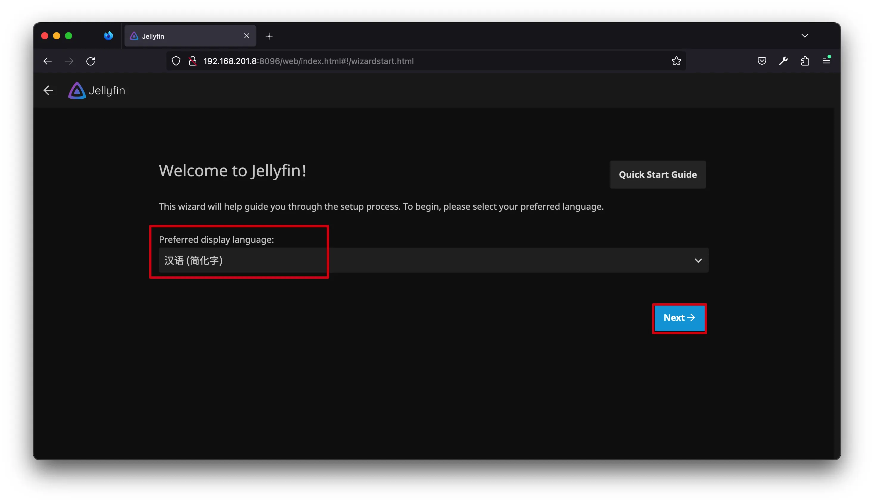Maximize the window with the green button
Screen dimensions: 874x504
coord(69,36)
